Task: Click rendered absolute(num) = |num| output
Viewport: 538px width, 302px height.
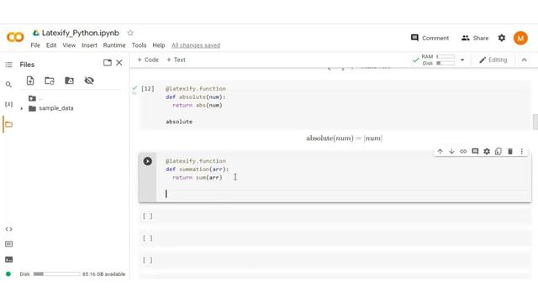Action: (x=344, y=138)
